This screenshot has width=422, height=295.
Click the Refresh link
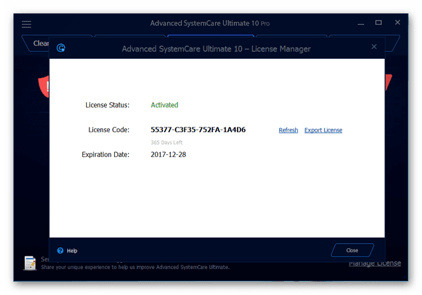pos(288,130)
